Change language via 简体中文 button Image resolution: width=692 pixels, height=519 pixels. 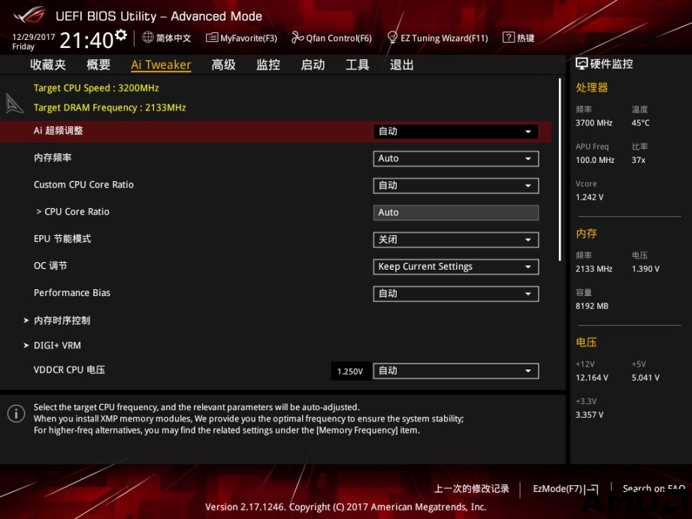(167, 38)
